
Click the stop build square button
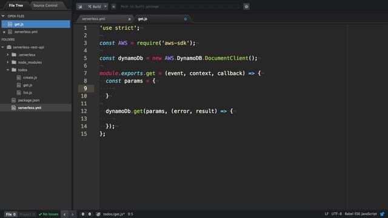coord(113,7)
